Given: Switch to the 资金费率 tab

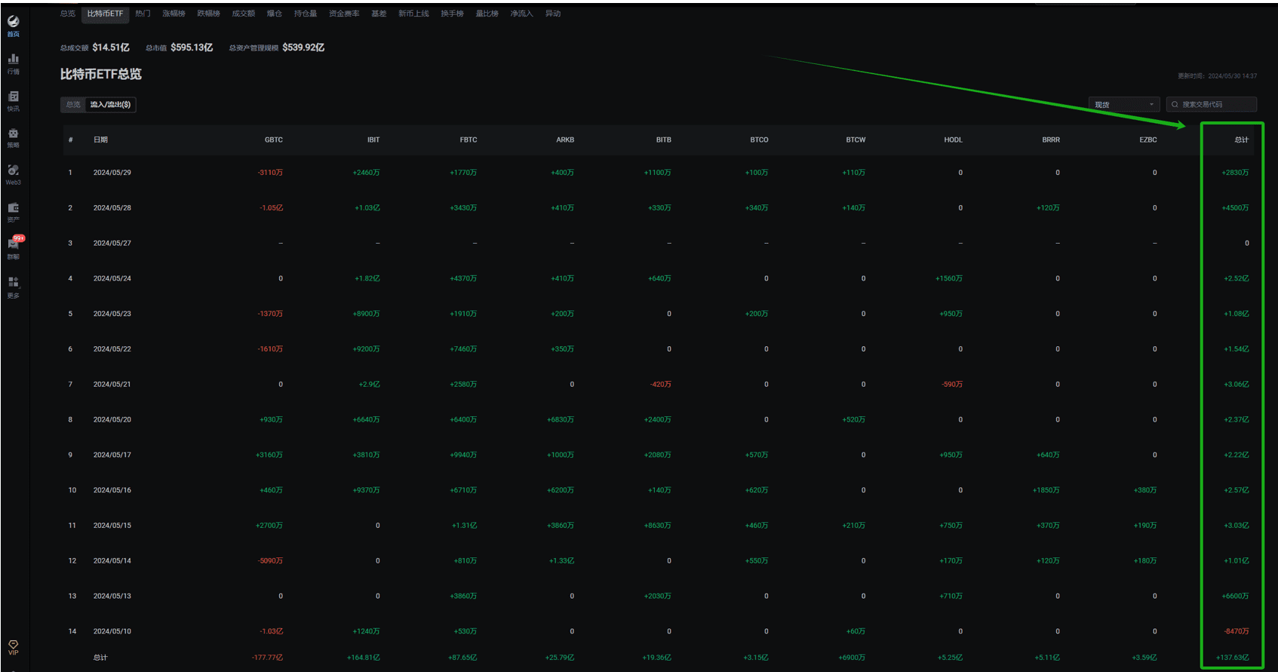Looking at the screenshot, I should click(344, 14).
